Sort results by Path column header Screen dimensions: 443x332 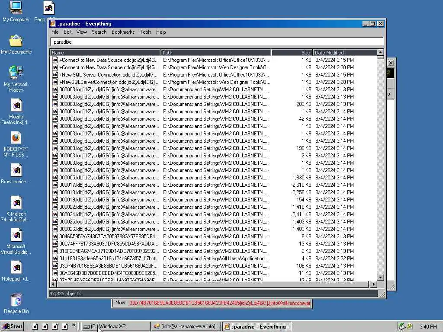(x=216, y=52)
